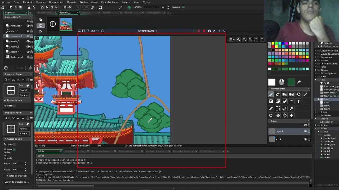Click the Código de creación button
Viewport: 339px width, 190px height.
pos(17,175)
